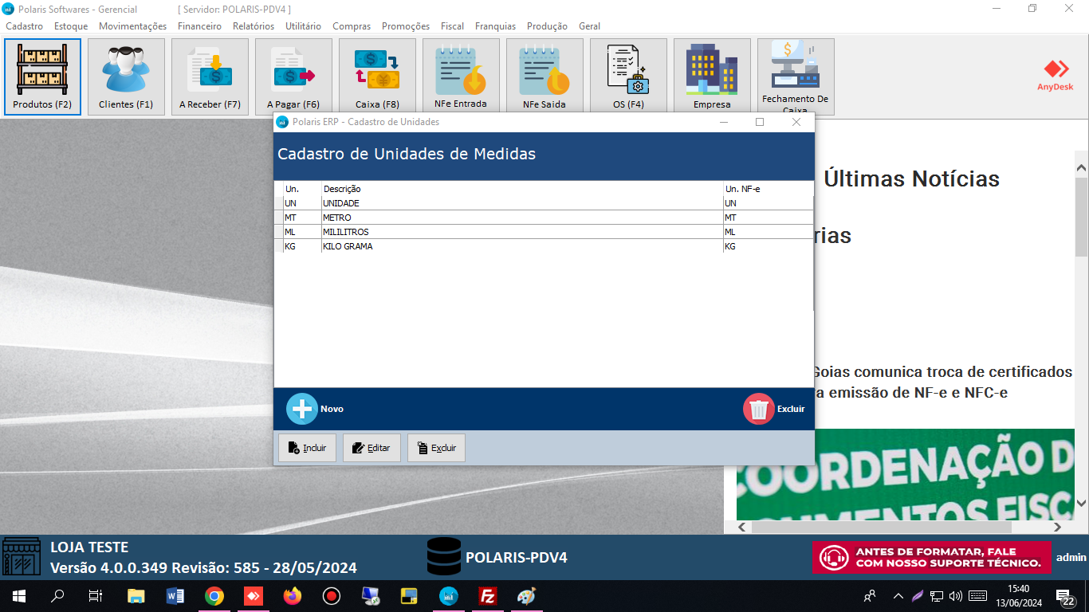Image resolution: width=1089 pixels, height=612 pixels.
Task: Click the red trash Excluir icon
Action: (x=758, y=409)
